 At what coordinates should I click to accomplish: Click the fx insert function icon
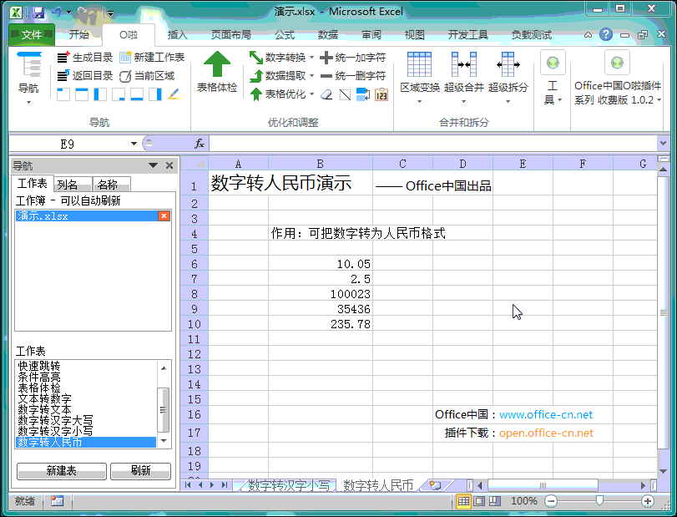(199, 144)
